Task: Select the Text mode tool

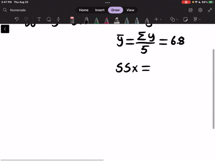Action: pos(39,19)
